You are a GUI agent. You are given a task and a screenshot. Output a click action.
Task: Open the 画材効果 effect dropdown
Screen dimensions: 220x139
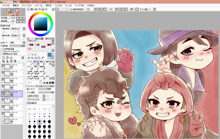[24, 36]
